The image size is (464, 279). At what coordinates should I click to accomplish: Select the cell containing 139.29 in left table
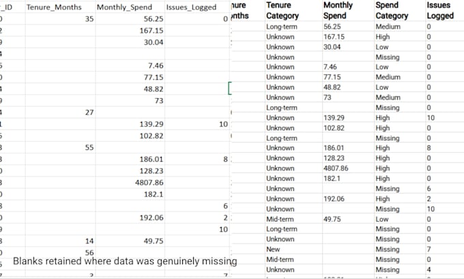130,124
